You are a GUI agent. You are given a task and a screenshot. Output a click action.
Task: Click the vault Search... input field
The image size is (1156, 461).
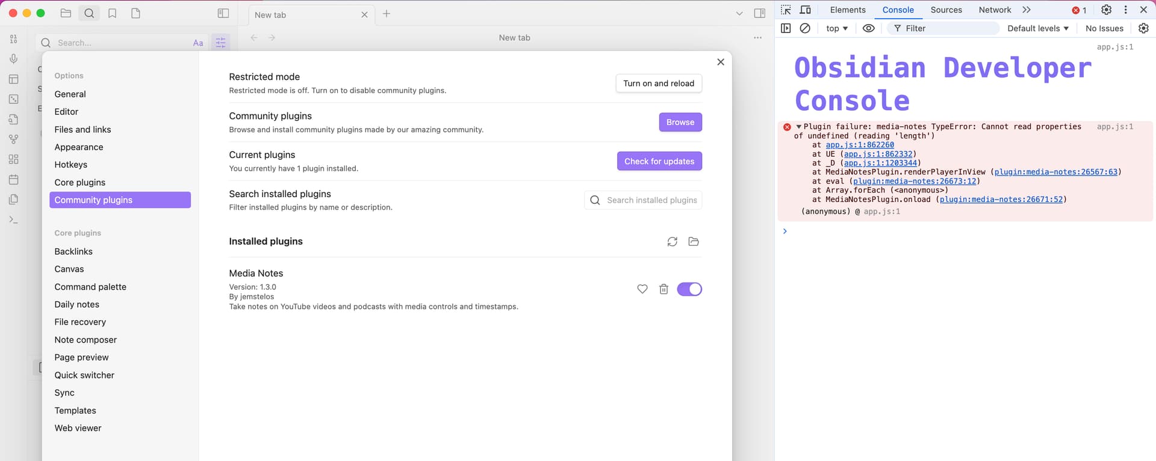pos(120,43)
